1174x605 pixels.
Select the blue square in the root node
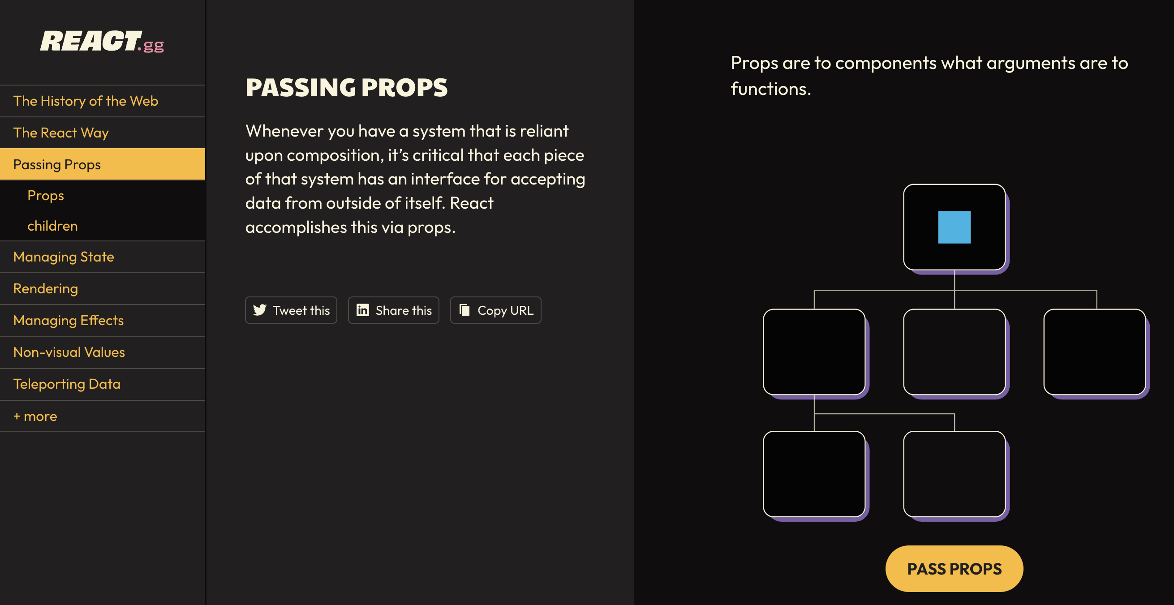point(955,227)
